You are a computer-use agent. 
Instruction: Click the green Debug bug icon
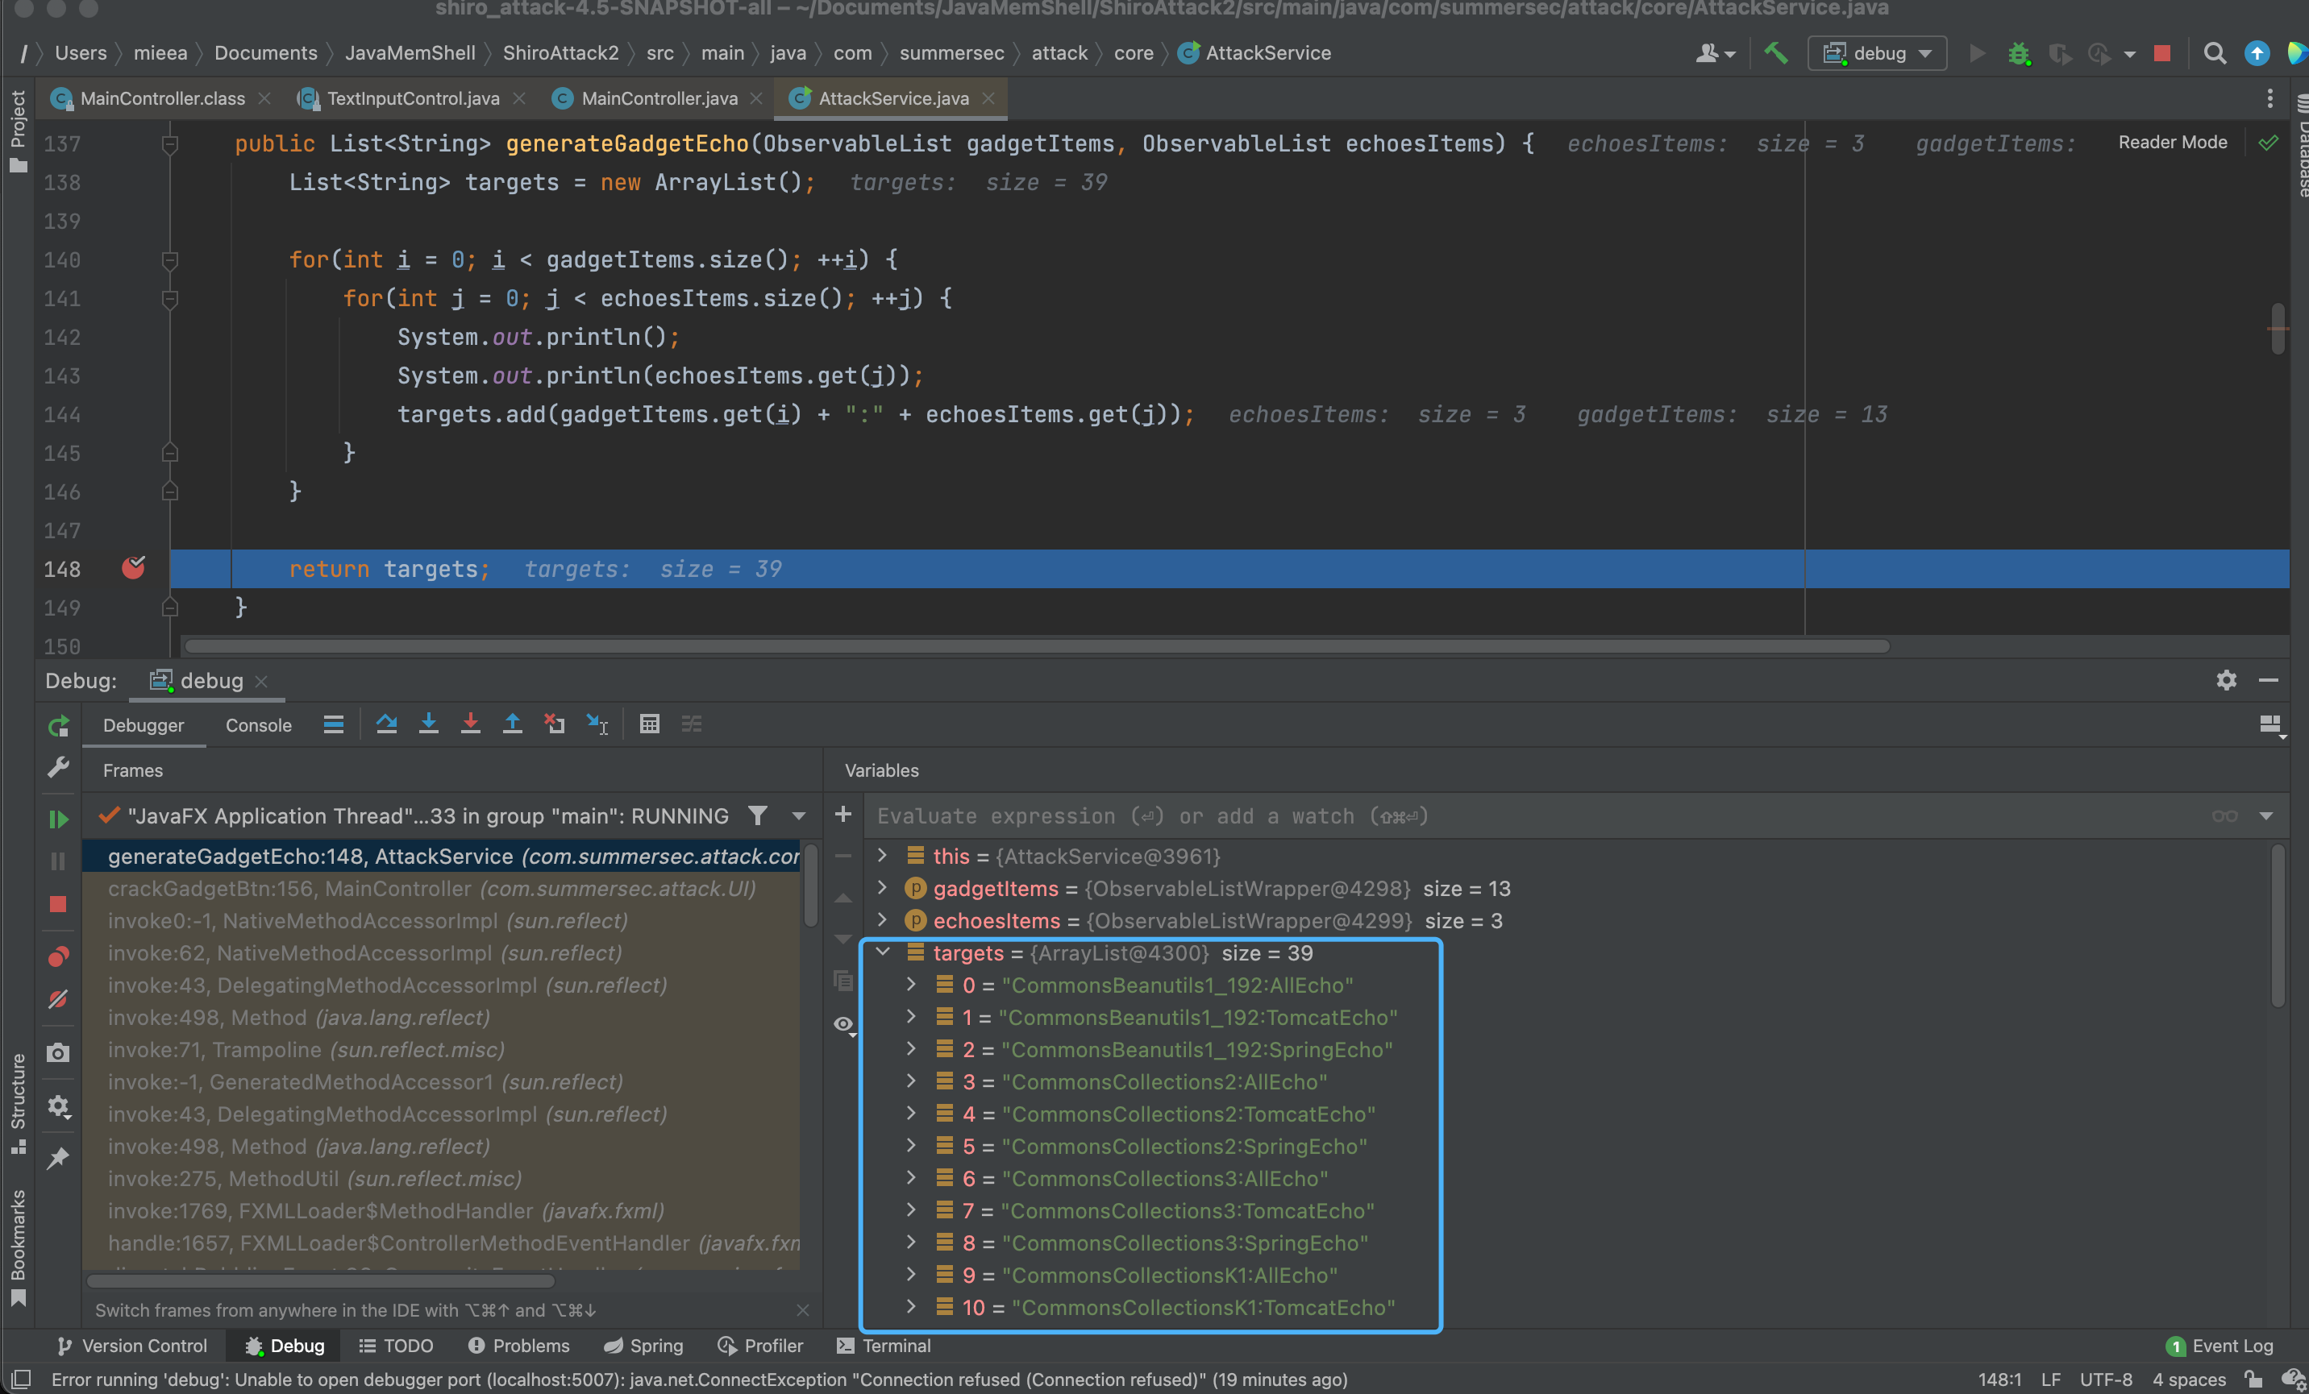point(2020,53)
